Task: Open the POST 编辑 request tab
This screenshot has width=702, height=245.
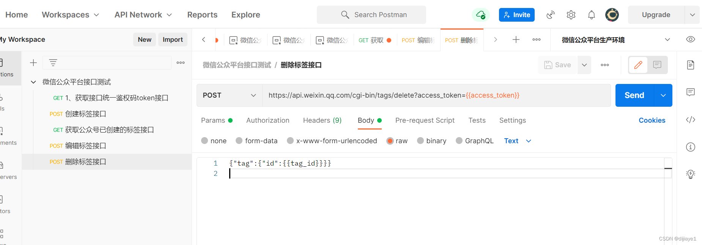Action: click(418, 40)
